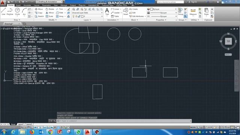This screenshot has height=135, width=240.
Task: Switch to the Annotate ribbon tab
Action: [x=27, y=5]
